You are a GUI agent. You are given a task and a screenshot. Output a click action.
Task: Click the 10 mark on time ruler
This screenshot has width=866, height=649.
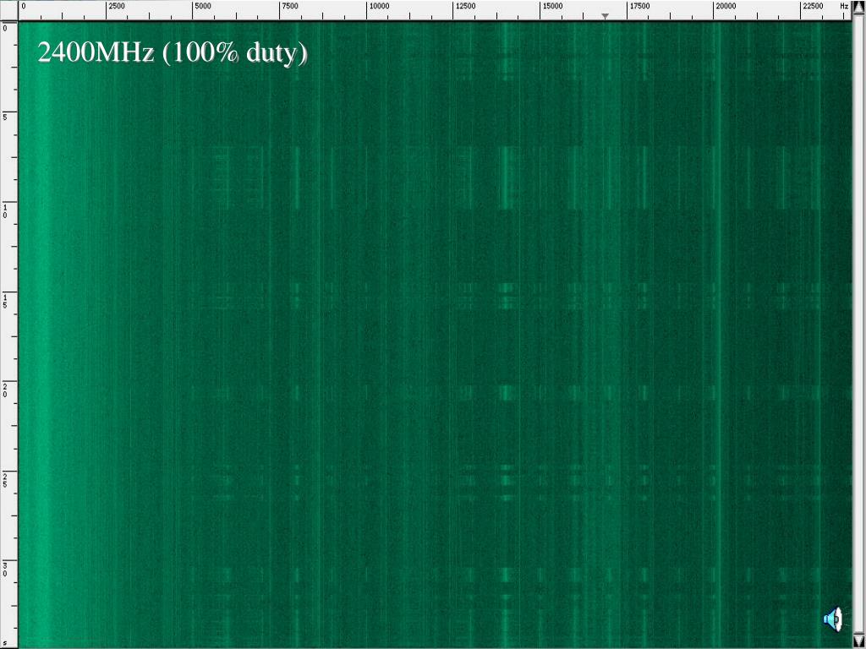(x=5, y=210)
